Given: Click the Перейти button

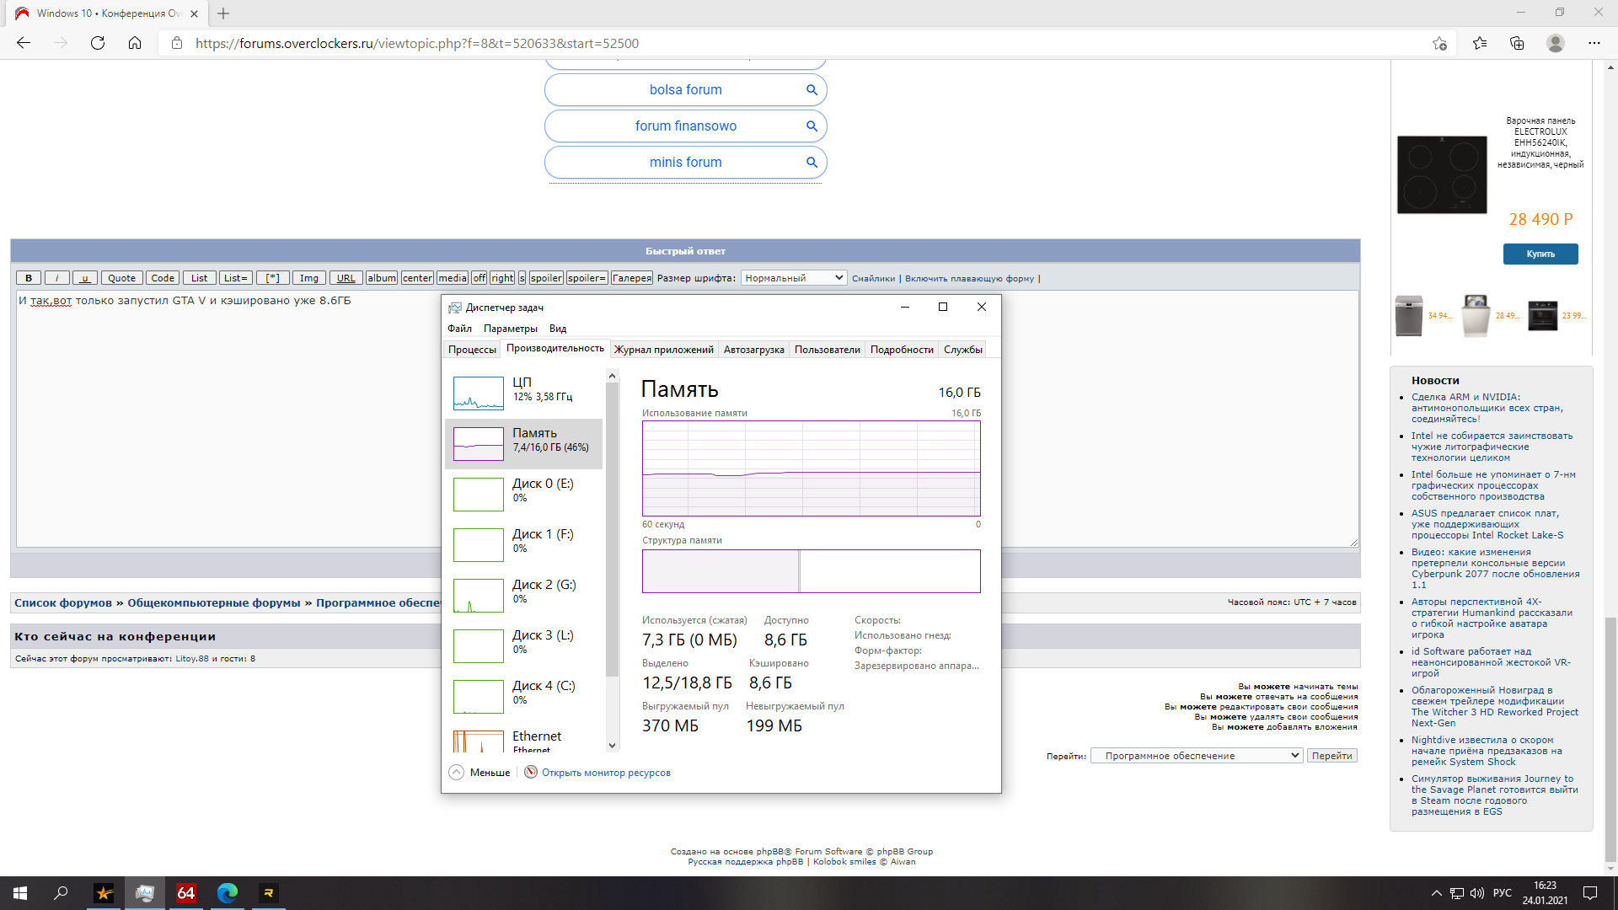Looking at the screenshot, I should click(x=1331, y=756).
